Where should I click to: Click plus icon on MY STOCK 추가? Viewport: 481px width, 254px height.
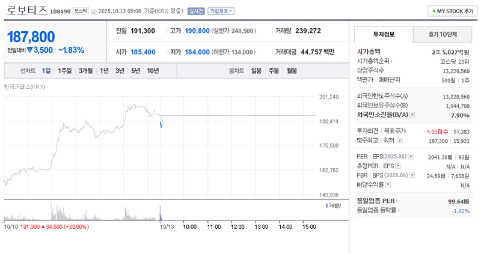click(x=433, y=11)
